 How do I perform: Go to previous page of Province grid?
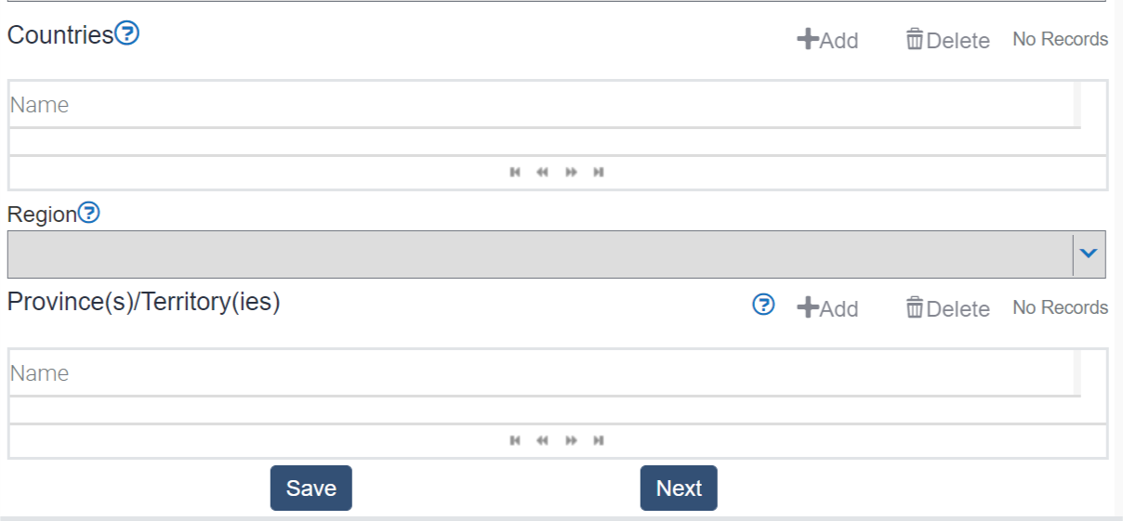point(542,440)
